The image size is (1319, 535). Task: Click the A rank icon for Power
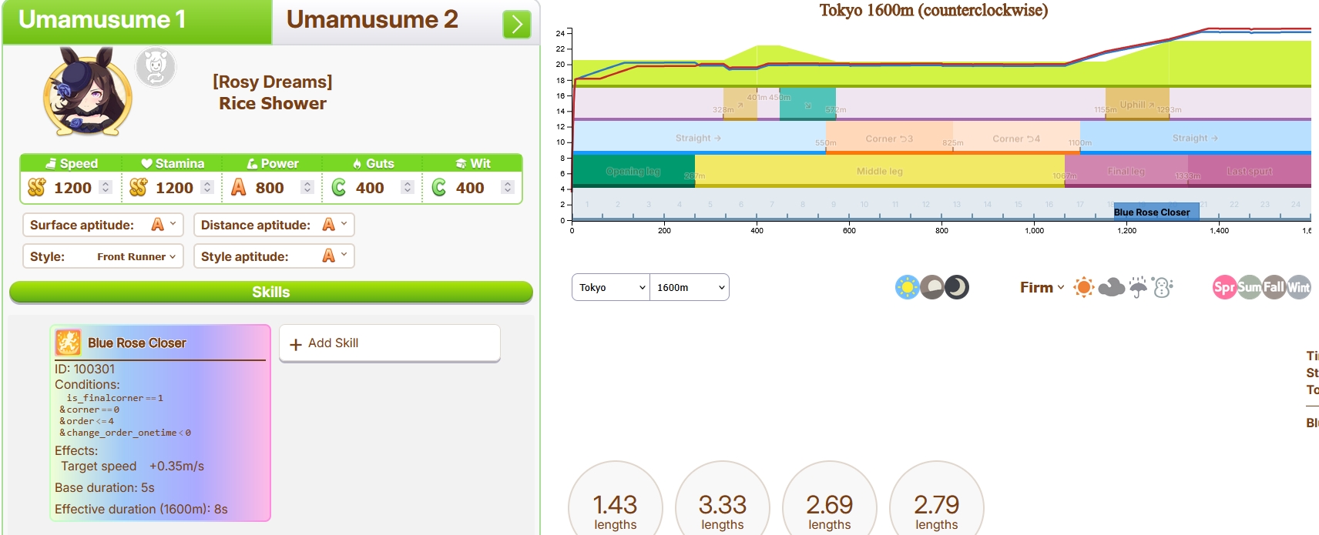[239, 187]
